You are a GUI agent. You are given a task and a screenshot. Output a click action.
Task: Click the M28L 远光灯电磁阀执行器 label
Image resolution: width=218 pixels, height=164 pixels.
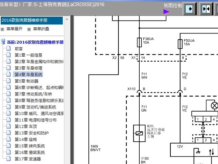(156, 131)
